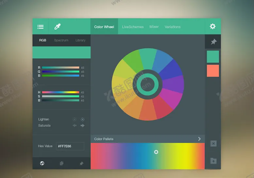This screenshot has width=254, height=178.
Task: Select the coral swatch in right sidebar
Action: tap(213, 71)
